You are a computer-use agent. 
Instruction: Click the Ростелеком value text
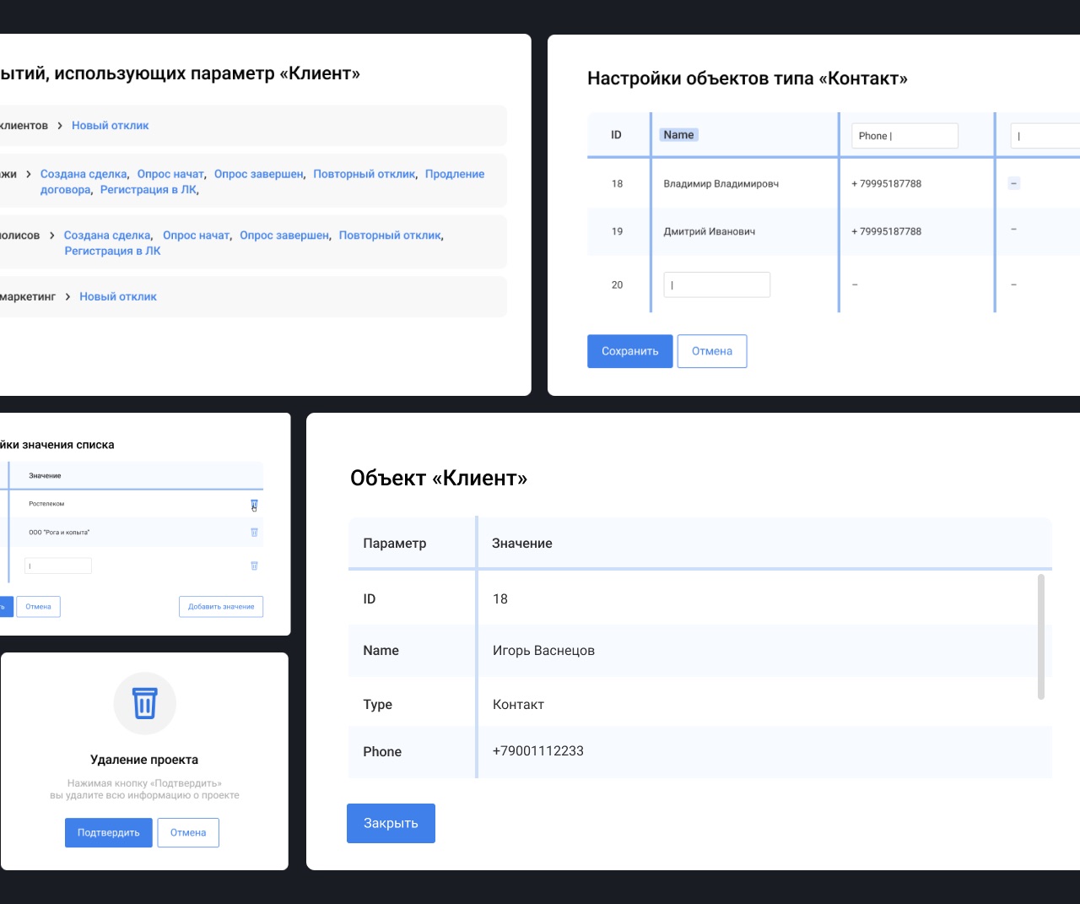[46, 504]
